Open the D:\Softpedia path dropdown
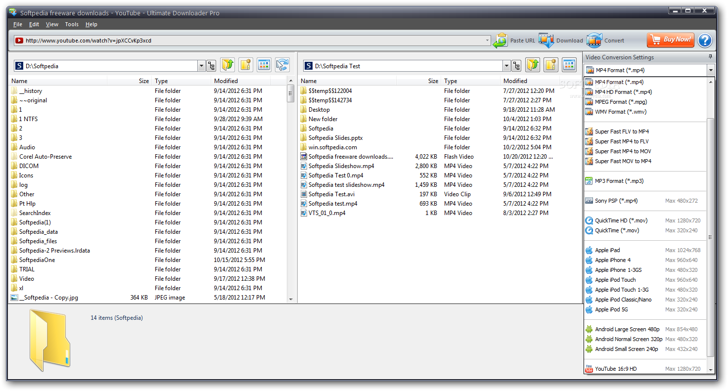Screen dimensions: 728x391 (201, 66)
